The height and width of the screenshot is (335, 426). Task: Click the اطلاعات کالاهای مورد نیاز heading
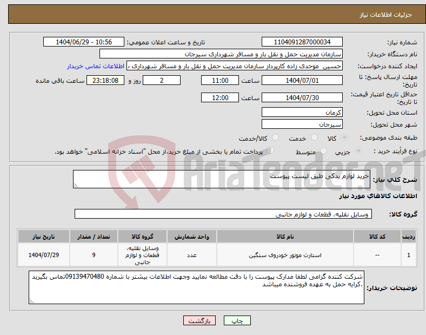[378, 196]
